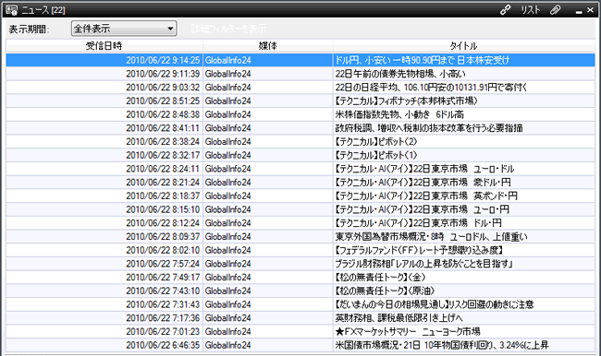Click timestamp 2010/06/22 9:11:39
Screen dimensions: 601x356
click(163, 74)
